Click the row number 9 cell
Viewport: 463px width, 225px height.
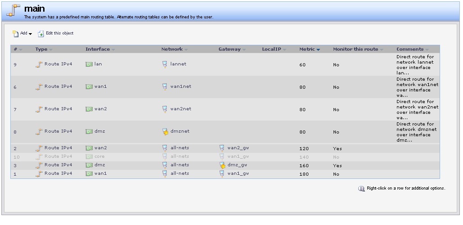tap(15, 65)
